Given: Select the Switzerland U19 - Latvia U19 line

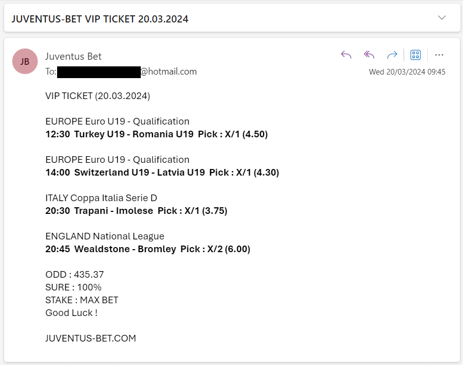Looking at the screenshot, I should 162,173.
